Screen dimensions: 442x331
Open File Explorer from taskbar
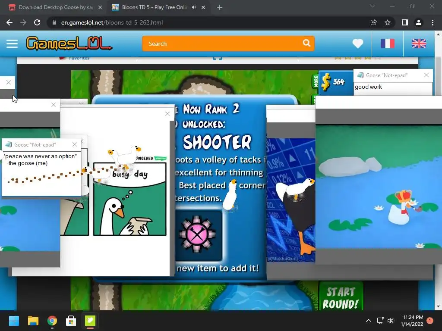(x=33, y=321)
